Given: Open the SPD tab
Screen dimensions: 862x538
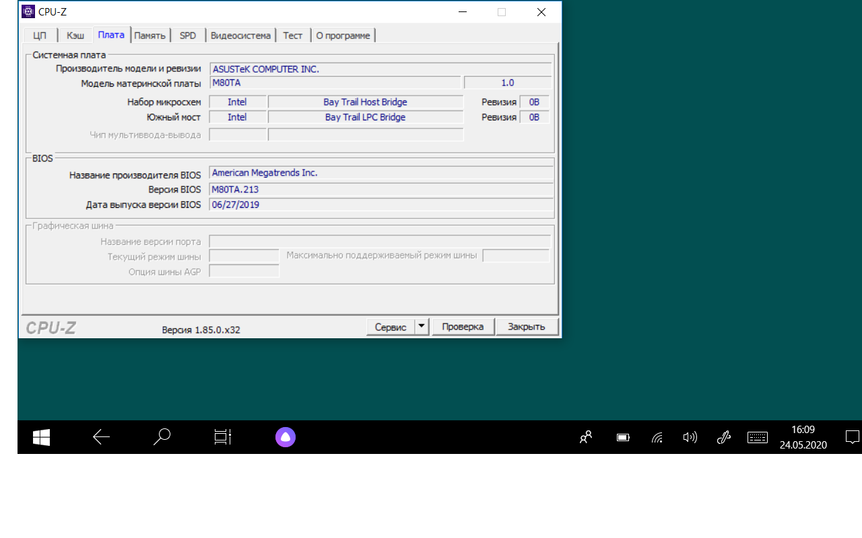Looking at the screenshot, I should pyautogui.click(x=188, y=36).
